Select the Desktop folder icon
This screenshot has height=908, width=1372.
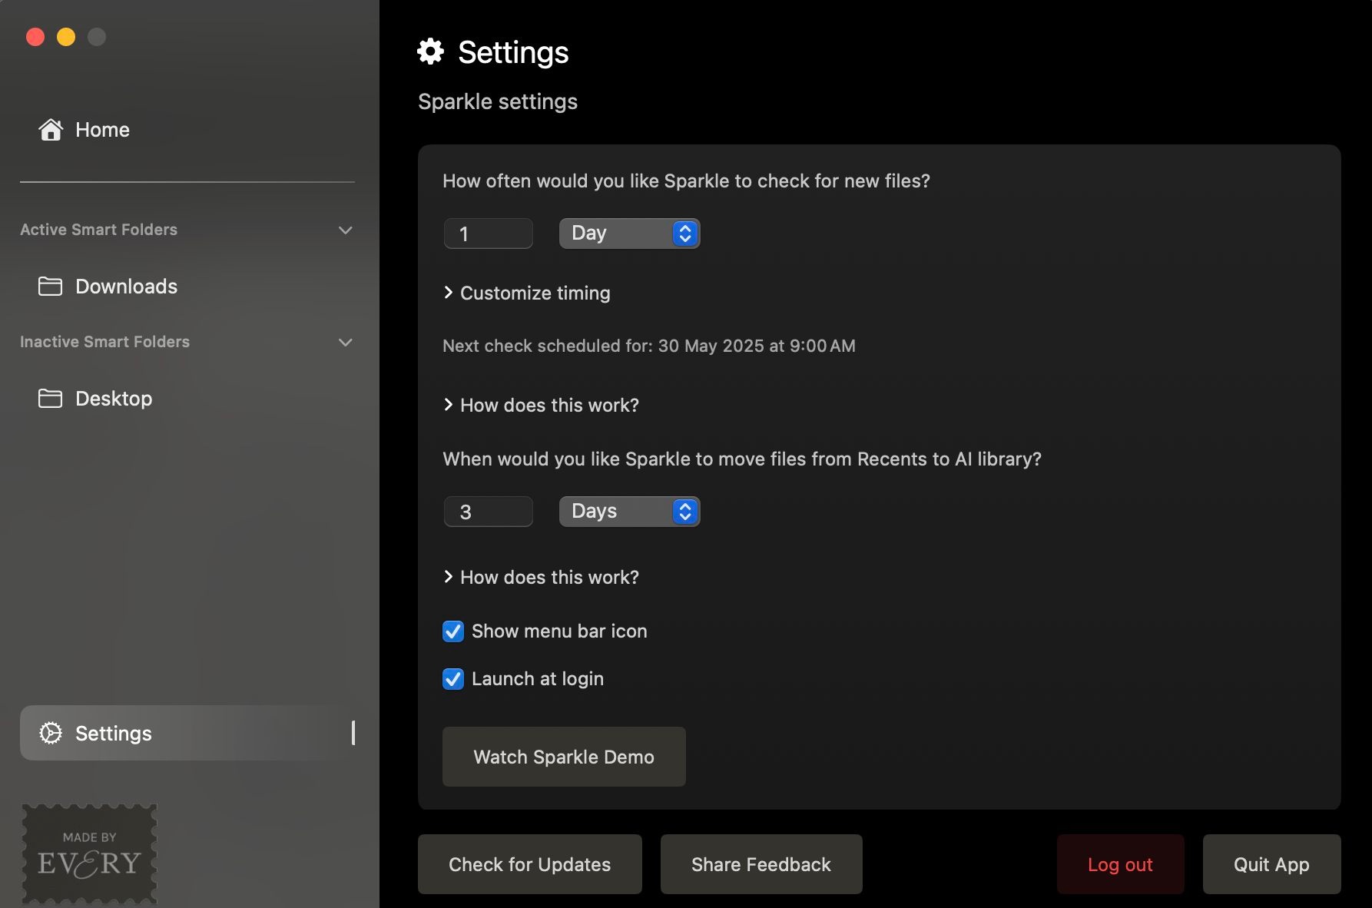coord(49,398)
